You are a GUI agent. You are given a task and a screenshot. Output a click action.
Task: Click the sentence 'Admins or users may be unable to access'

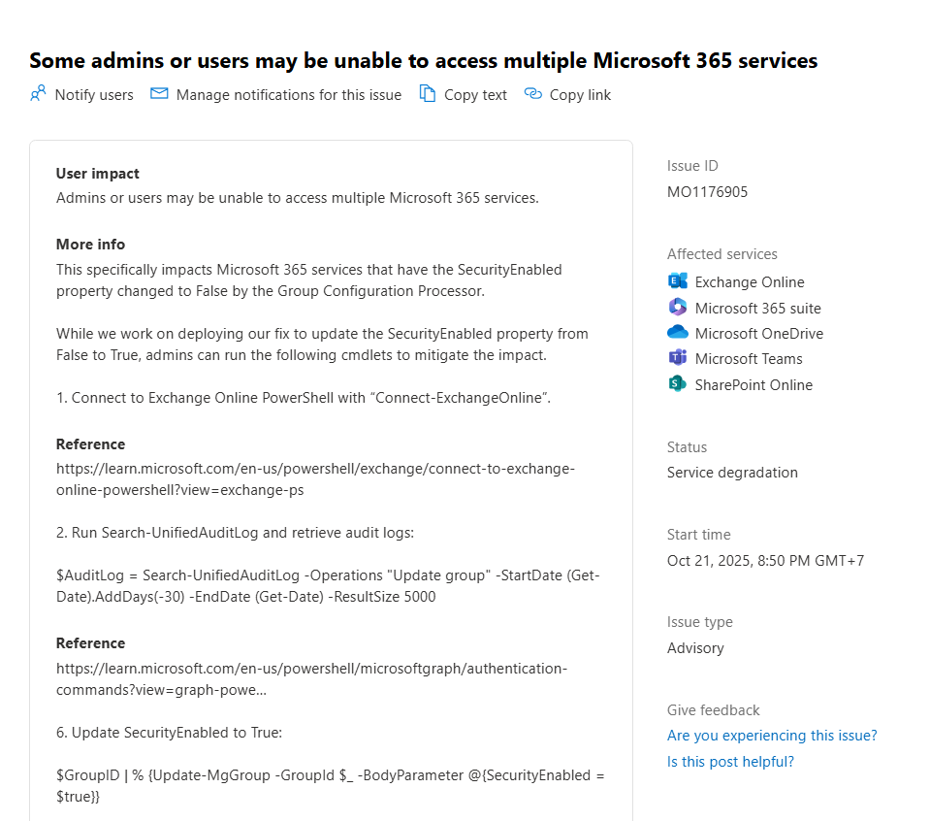pos(297,198)
